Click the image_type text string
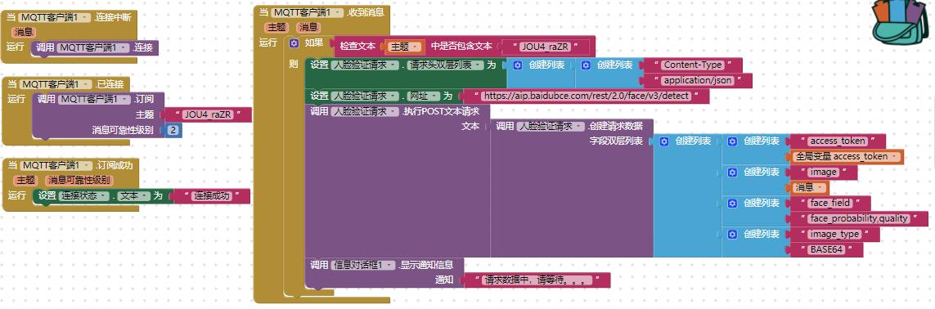935x309 pixels. tap(834, 234)
